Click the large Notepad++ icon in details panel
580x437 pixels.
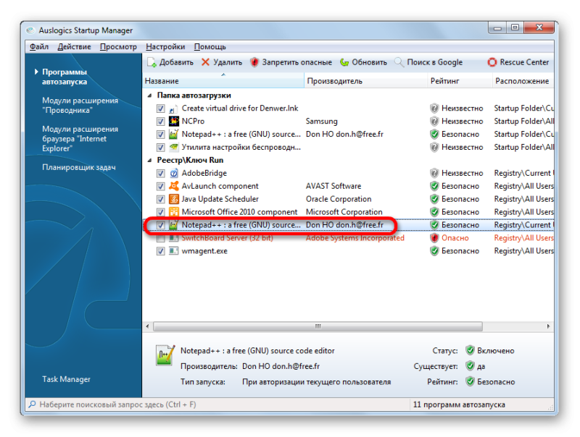tap(165, 355)
